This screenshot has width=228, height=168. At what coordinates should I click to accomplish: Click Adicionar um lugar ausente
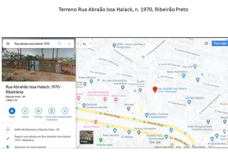point(30,147)
